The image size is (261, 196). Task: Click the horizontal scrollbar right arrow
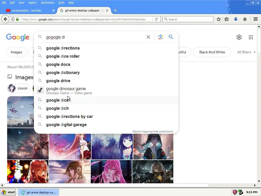(x=255, y=185)
